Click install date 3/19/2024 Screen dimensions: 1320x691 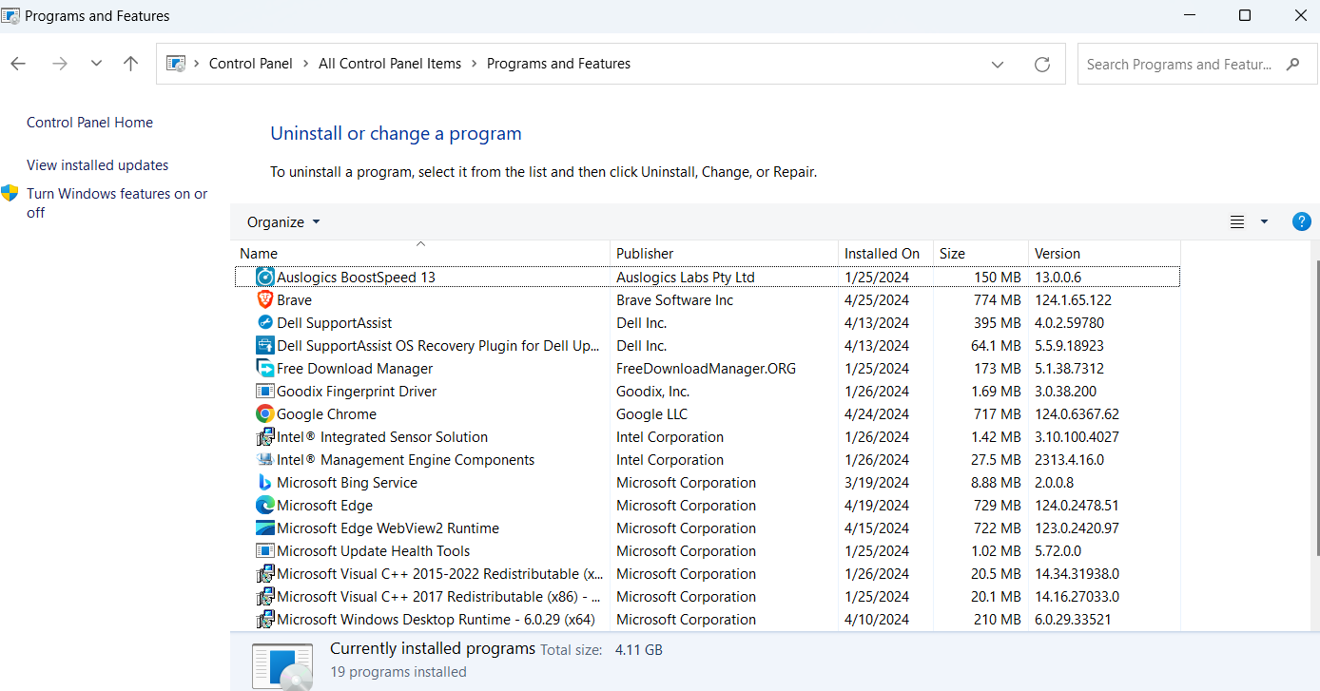click(x=877, y=482)
